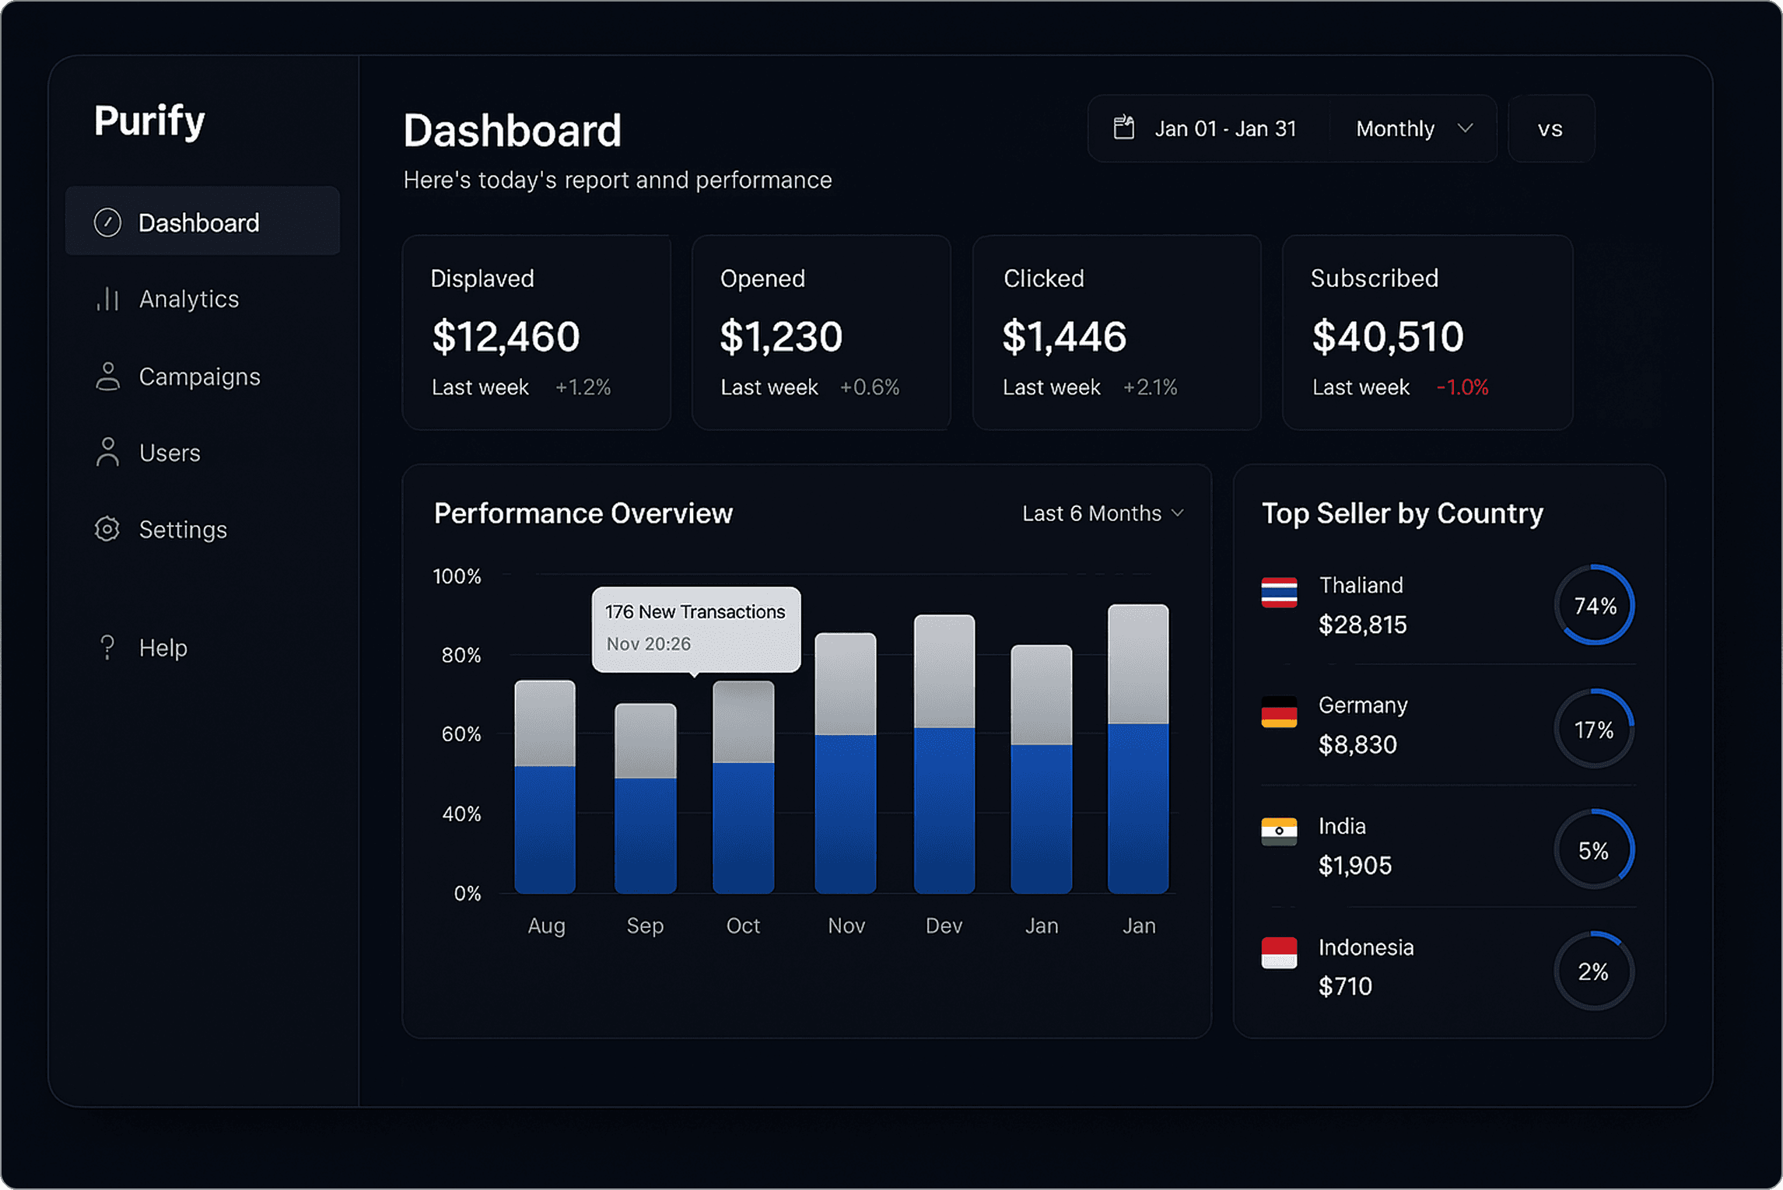Click the Germany flag icon
Screen dimensions: 1783x1190
pyautogui.click(x=1279, y=712)
